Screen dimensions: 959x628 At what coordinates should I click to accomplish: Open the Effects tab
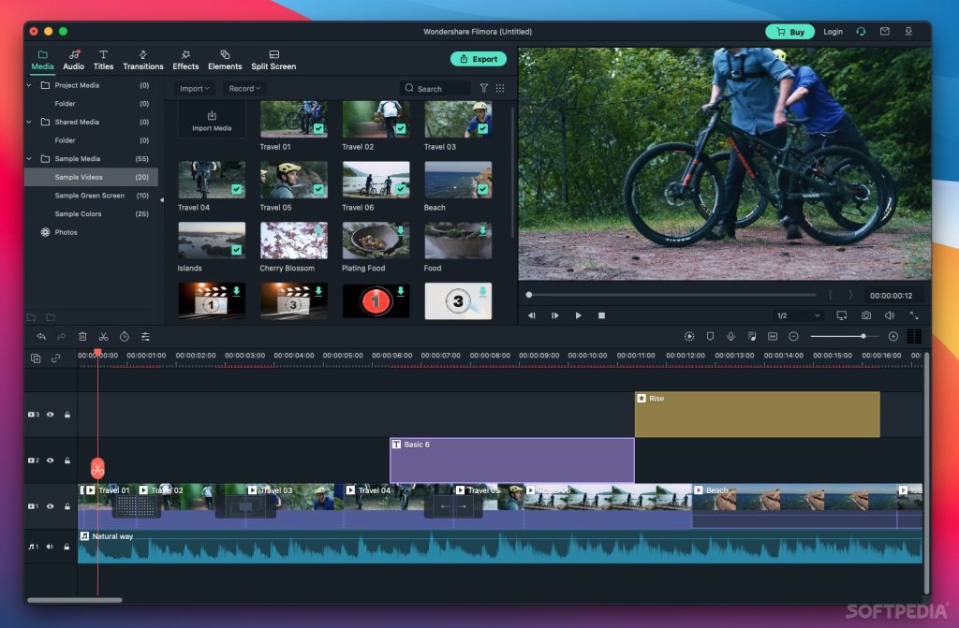185,60
